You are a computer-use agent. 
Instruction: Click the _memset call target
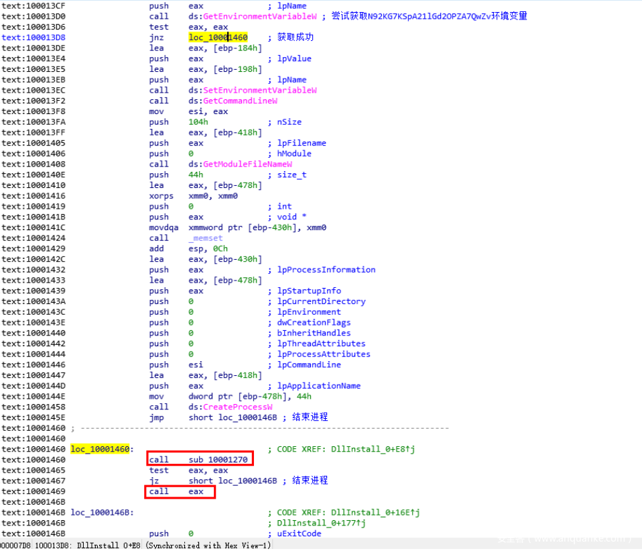point(205,238)
